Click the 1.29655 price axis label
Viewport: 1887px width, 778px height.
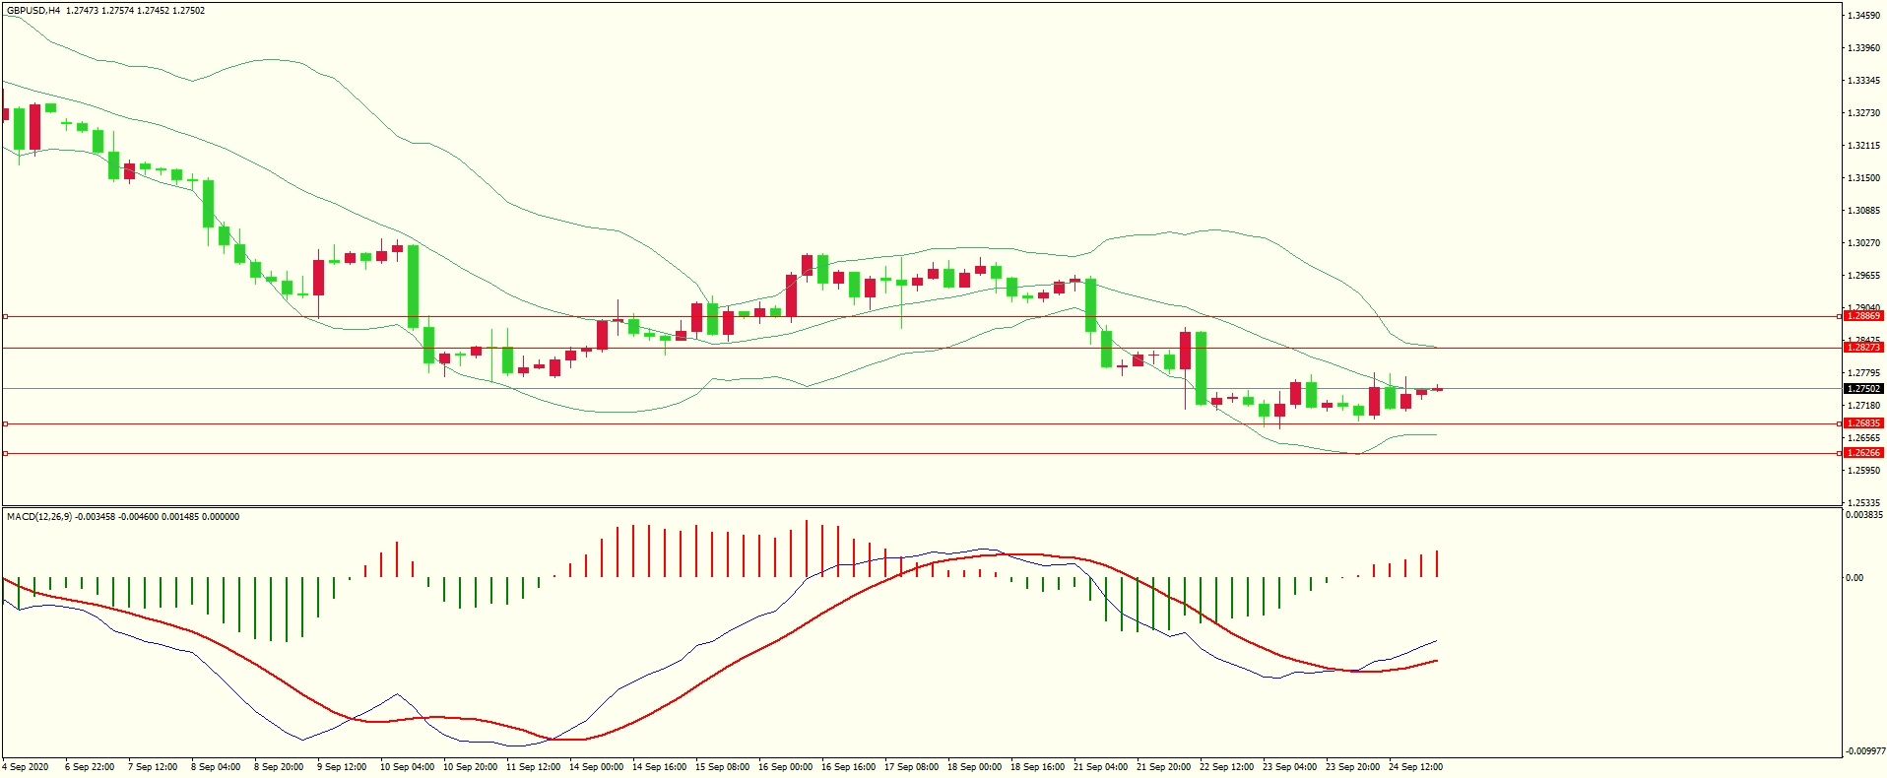tap(1864, 276)
